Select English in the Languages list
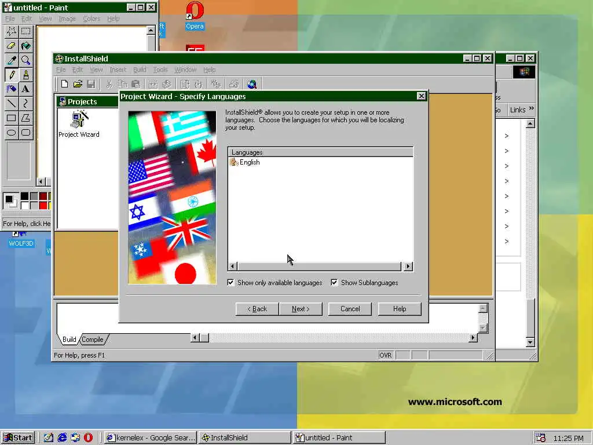Screen dimensions: 593x445 249,162
